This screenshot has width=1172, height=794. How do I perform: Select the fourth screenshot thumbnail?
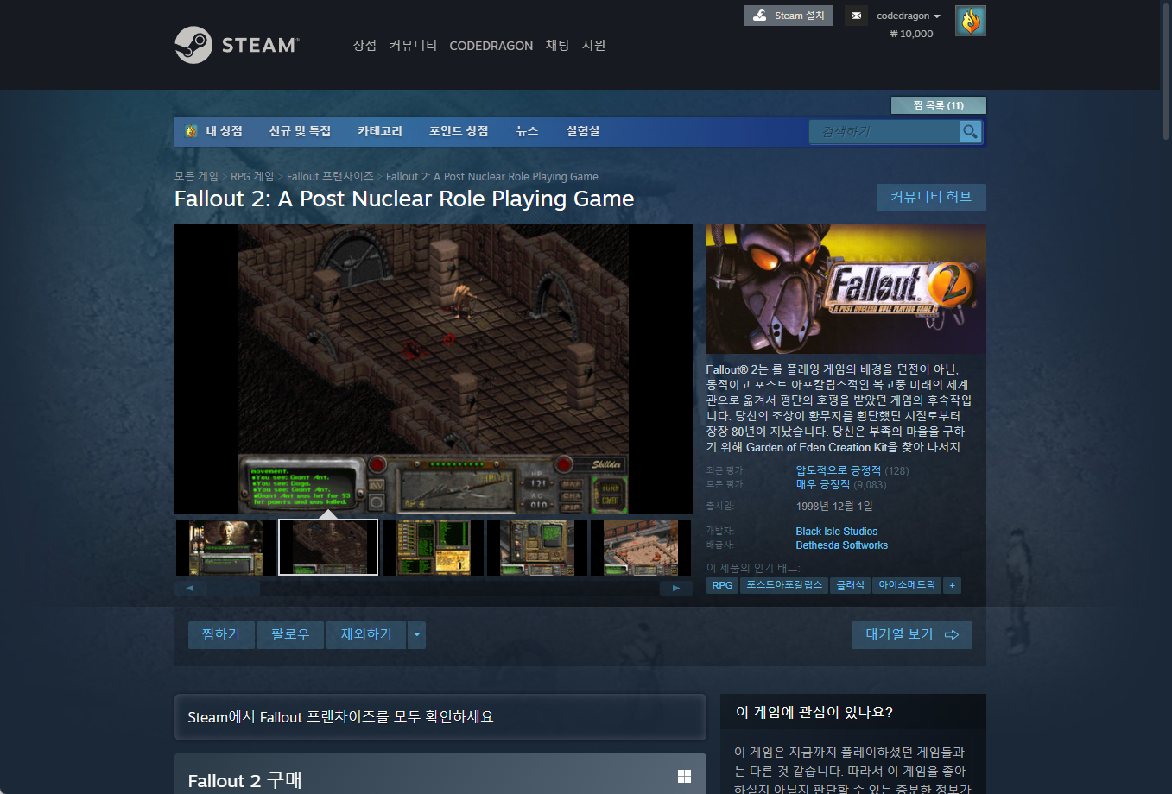click(537, 547)
